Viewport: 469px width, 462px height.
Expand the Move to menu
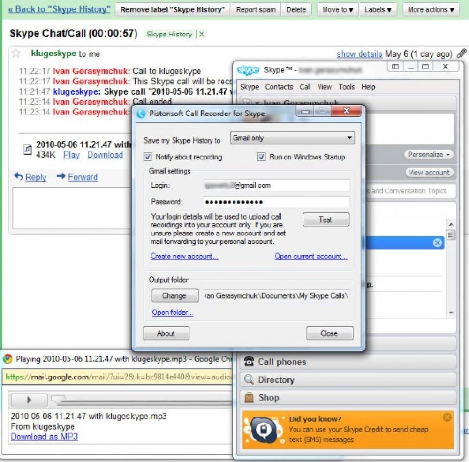pyautogui.click(x=337, y=9)
